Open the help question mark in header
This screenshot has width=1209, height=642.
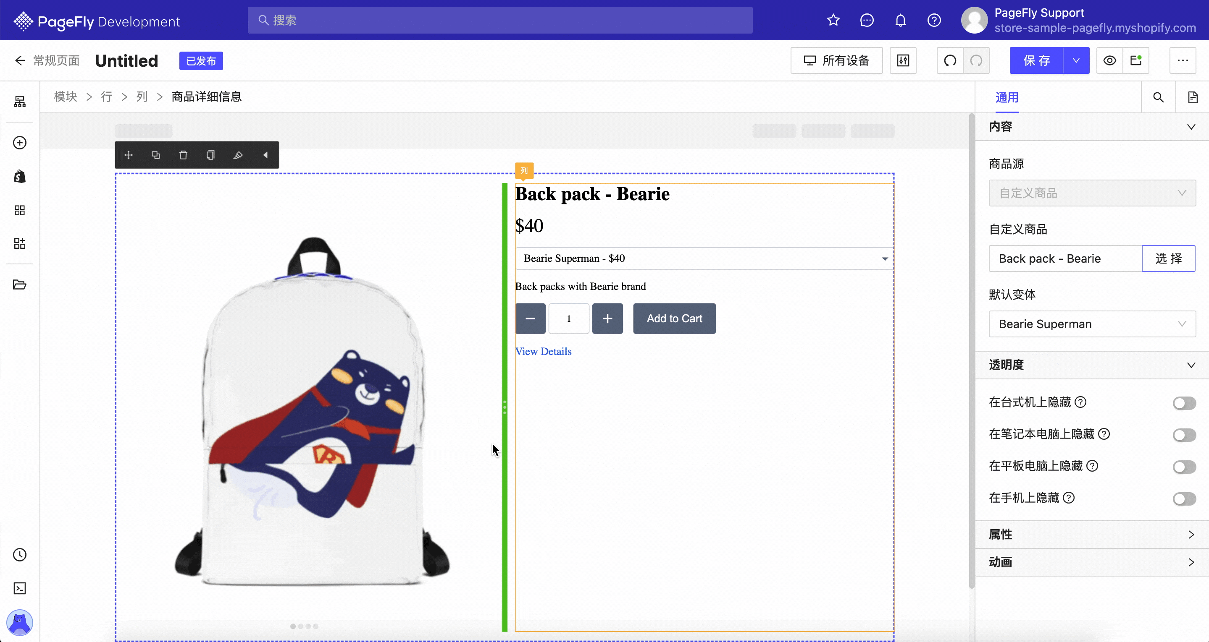click(934, 20)
